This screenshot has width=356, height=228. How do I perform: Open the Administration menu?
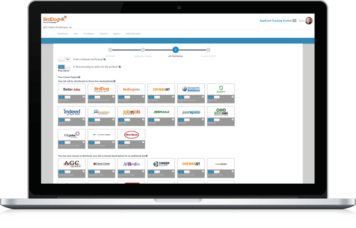(133, 34)
